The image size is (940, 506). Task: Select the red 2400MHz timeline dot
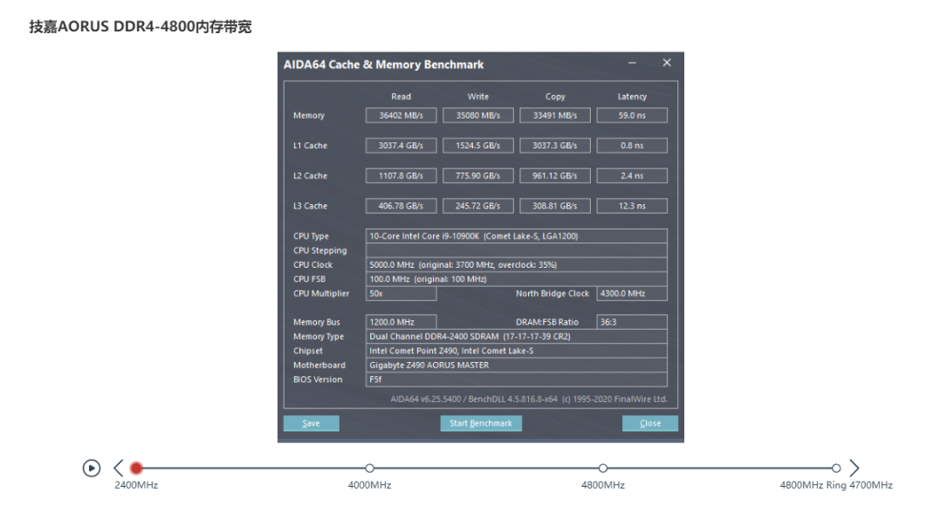(x=136, y=468)
